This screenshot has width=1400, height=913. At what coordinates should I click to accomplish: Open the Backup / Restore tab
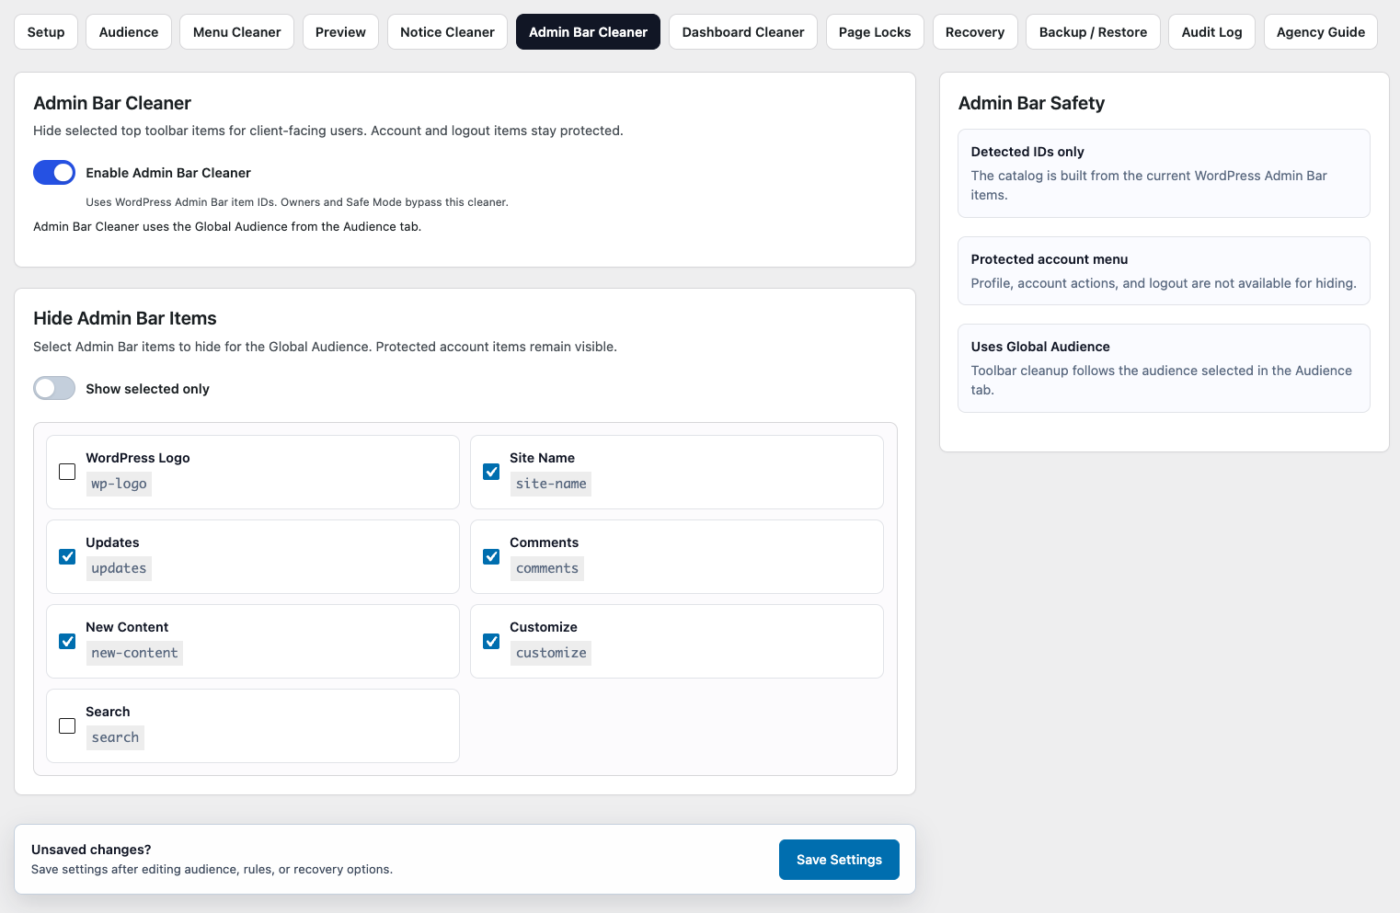coord(1093,32)
